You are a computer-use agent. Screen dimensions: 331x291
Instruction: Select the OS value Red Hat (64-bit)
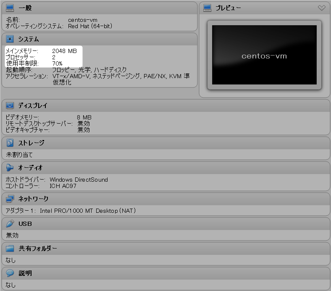(90, 26)
